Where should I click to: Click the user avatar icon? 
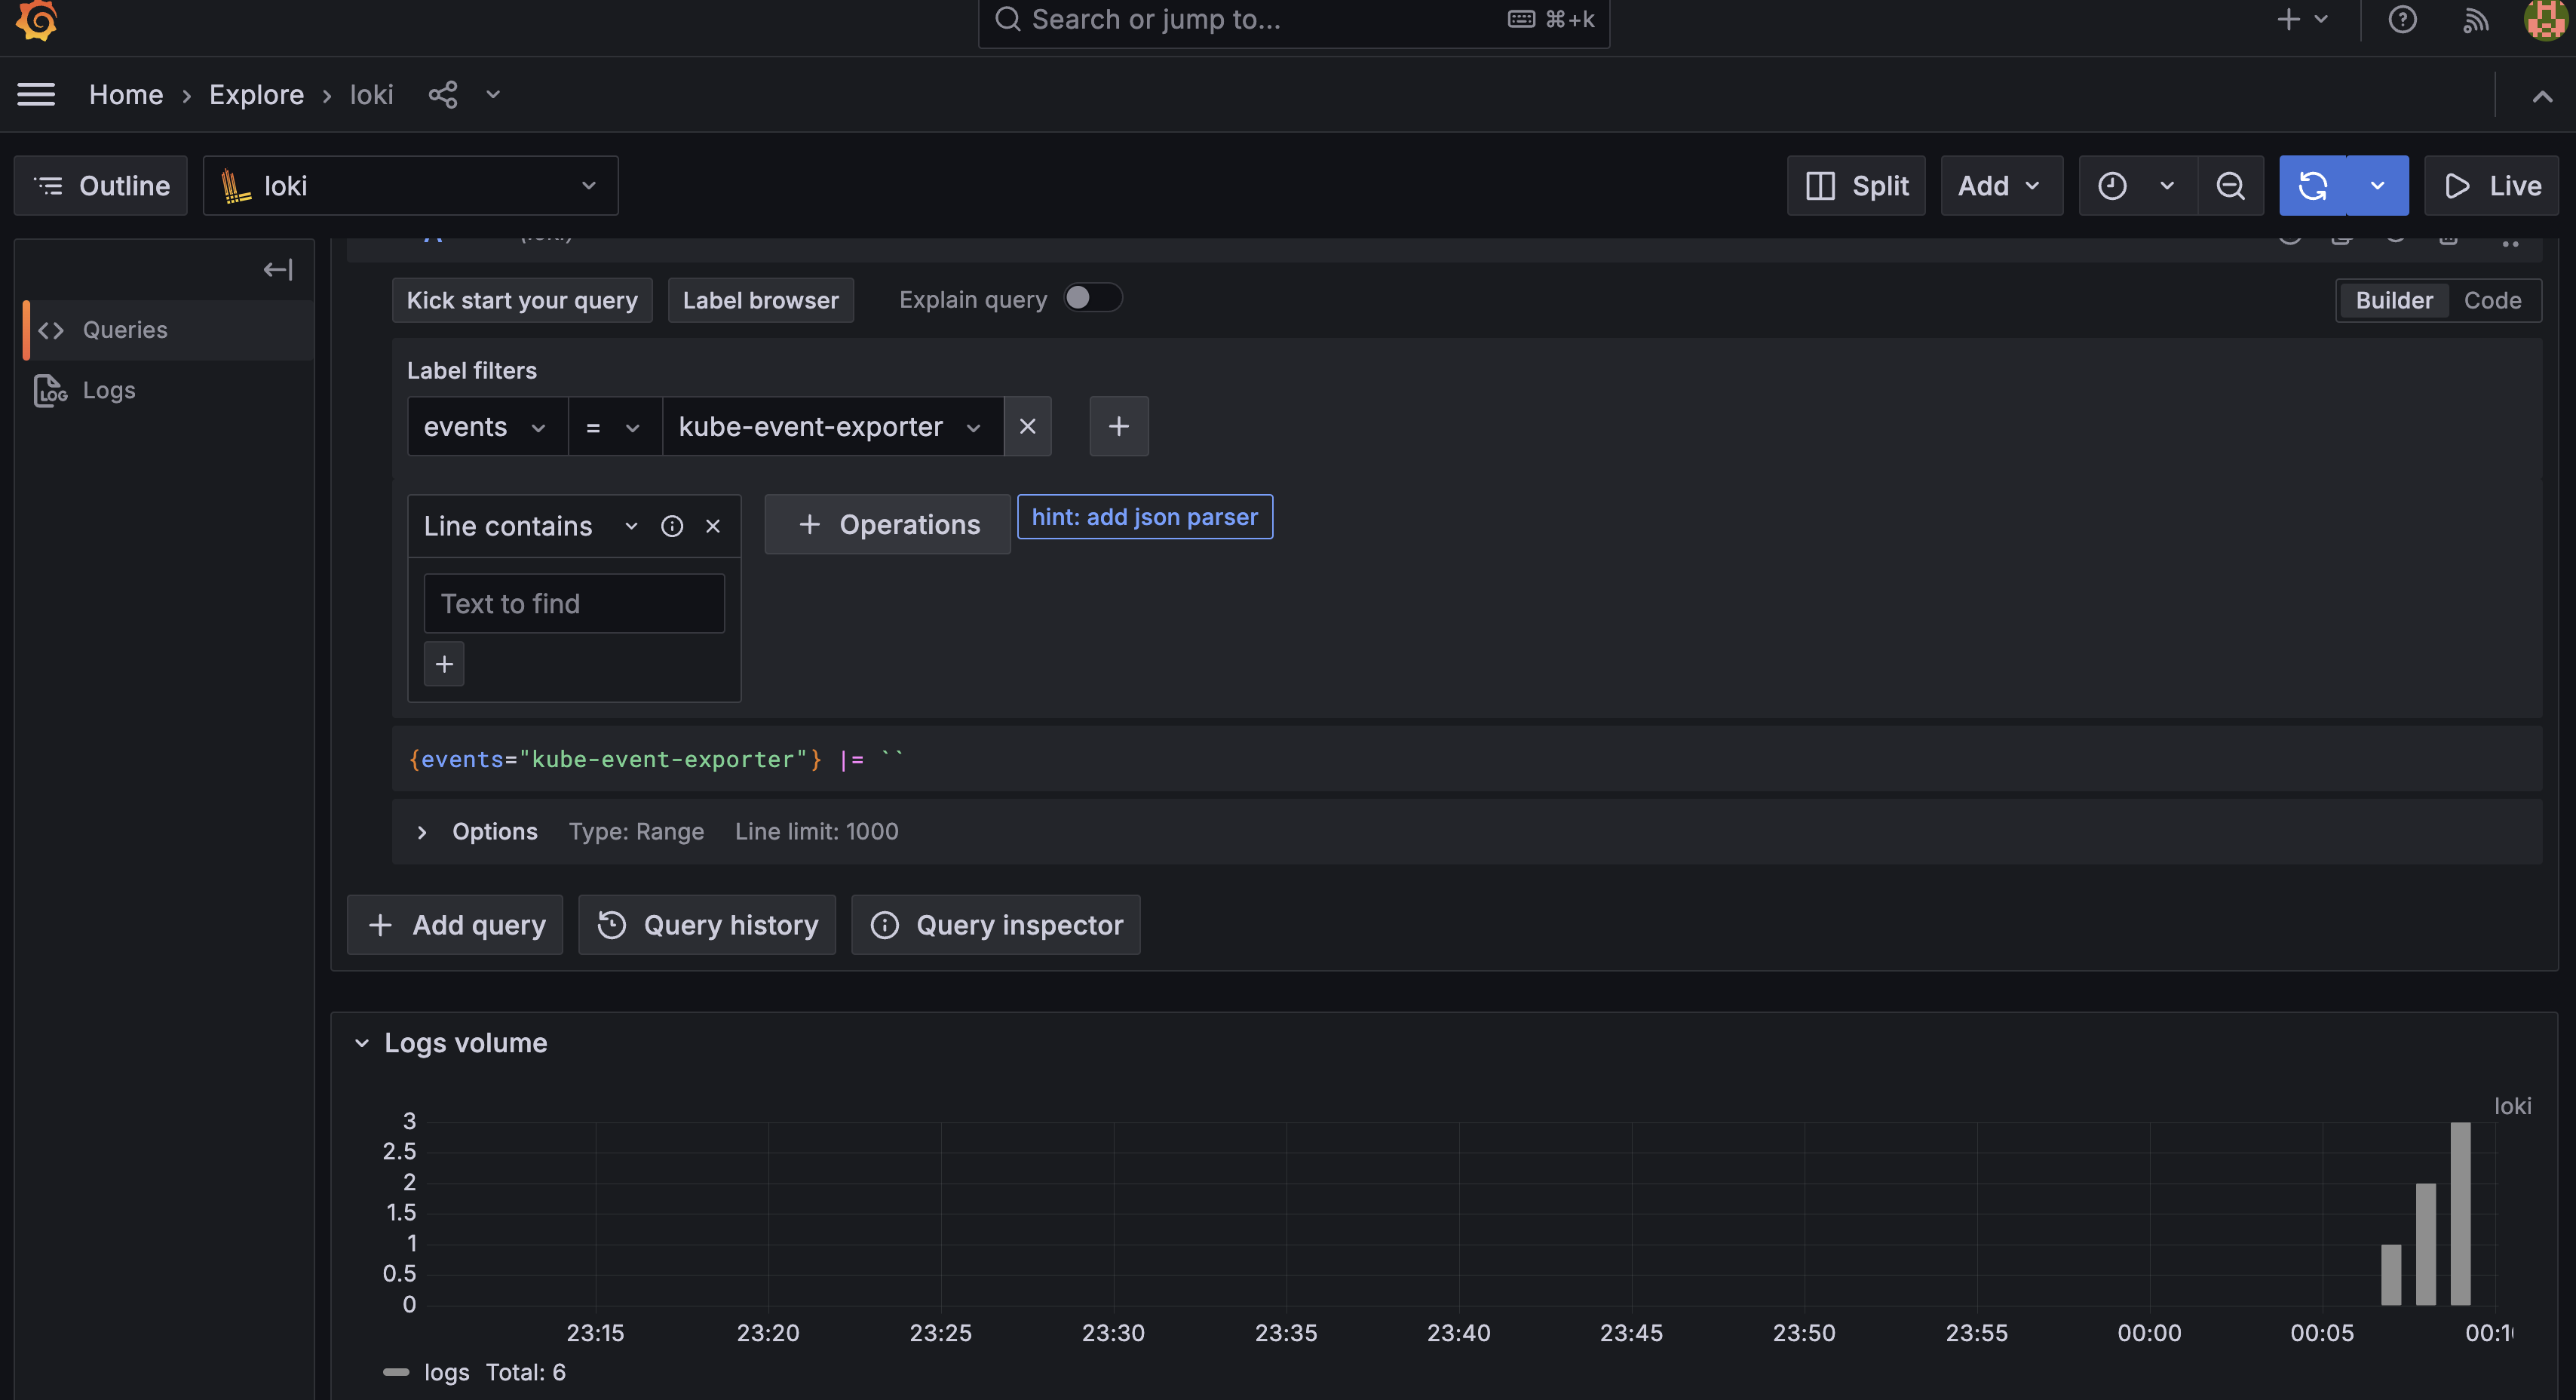2545,19
